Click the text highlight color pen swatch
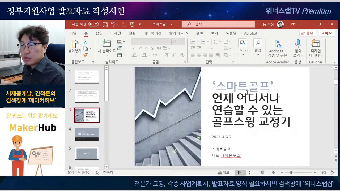This screenshot has height=191, width=340. pyautogui.click(x=134, y=55)
